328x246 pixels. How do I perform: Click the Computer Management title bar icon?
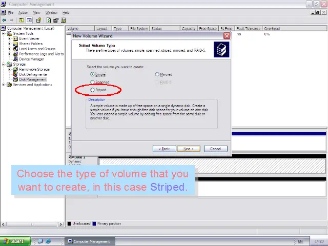(x=4, y=4)
